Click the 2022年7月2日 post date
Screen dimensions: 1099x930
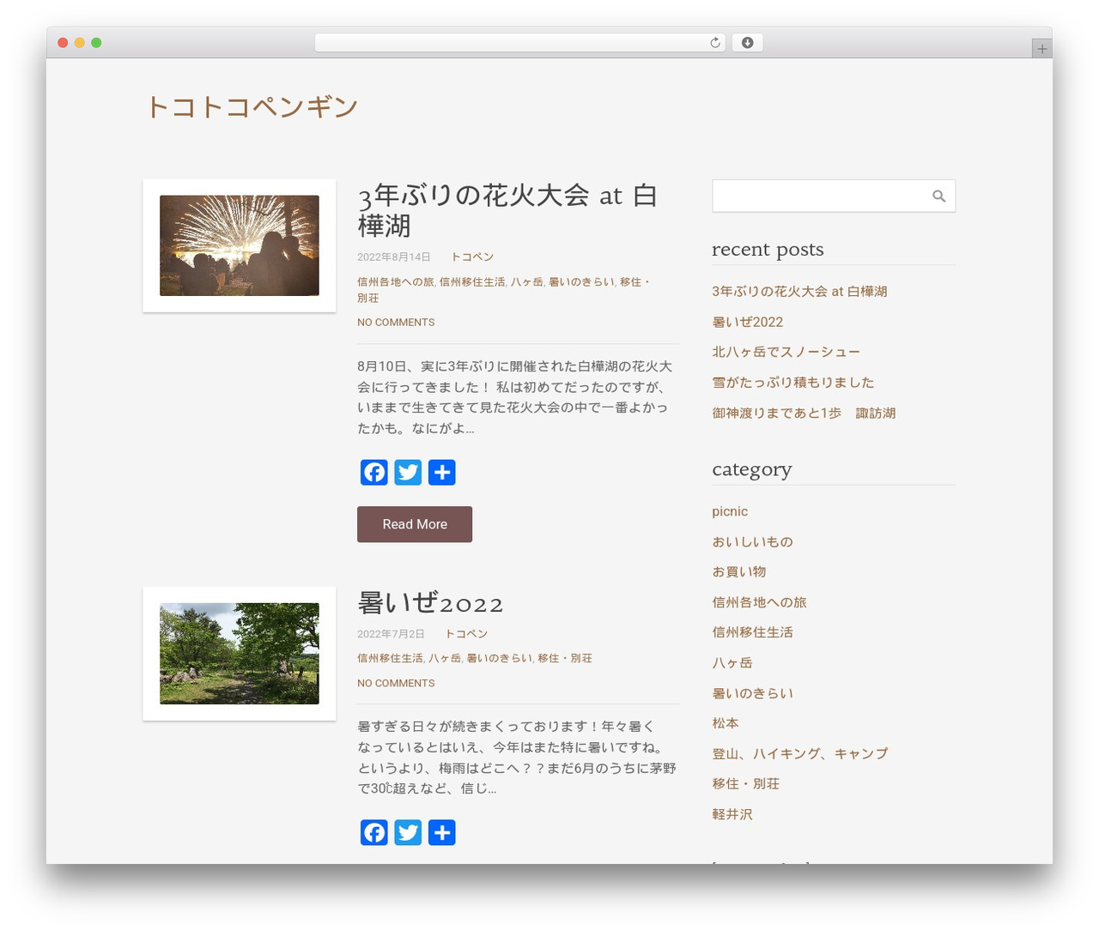tap(391, 634)
